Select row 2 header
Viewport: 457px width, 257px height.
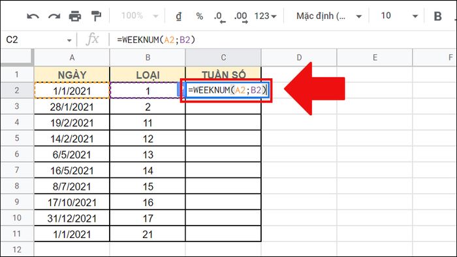click(x=17, y=90)
